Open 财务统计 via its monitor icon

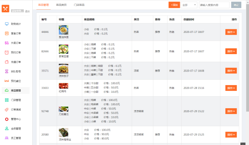(7, 24)
